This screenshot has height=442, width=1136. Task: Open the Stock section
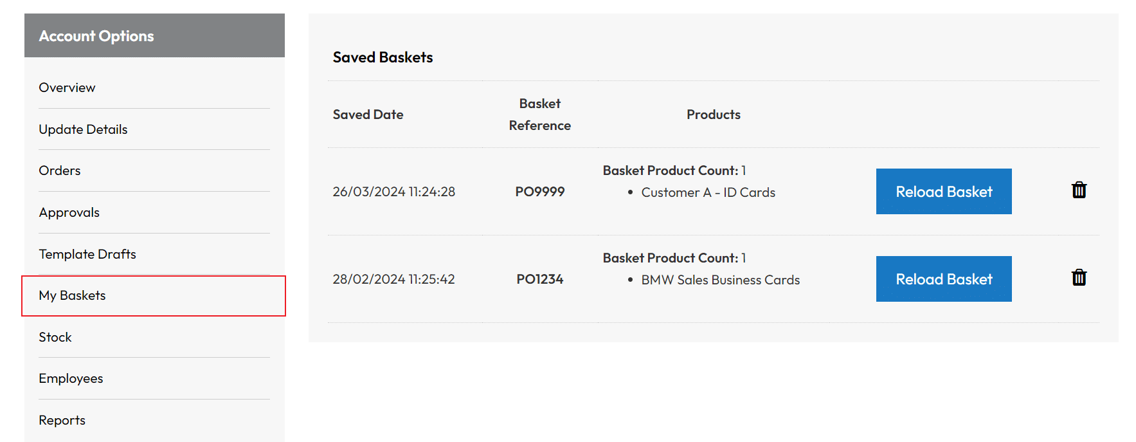click(x=55, y=337)
